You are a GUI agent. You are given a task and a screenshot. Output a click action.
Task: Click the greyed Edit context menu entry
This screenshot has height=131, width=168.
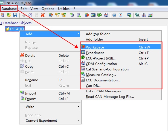click(50, 86)
